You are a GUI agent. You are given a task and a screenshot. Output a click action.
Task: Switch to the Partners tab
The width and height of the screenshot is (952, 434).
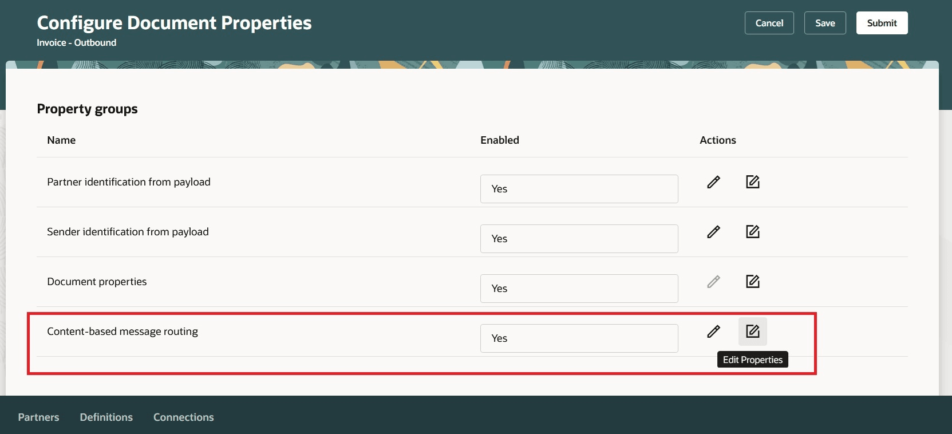(x=38, y=417)
